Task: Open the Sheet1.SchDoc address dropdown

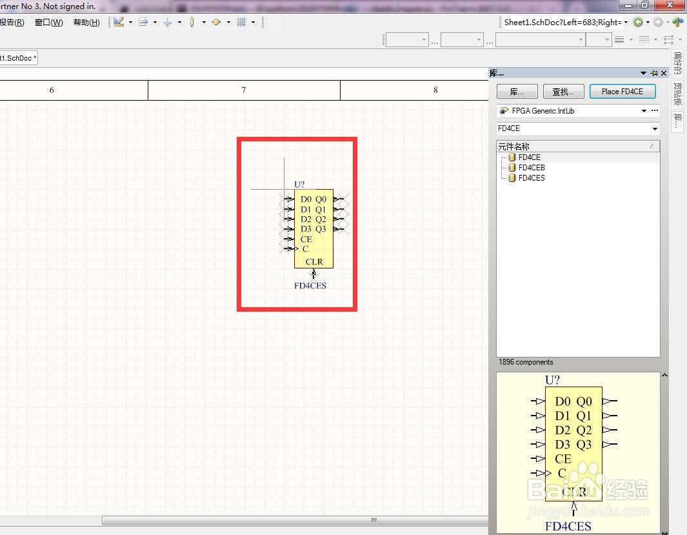Action: (626, 23)
